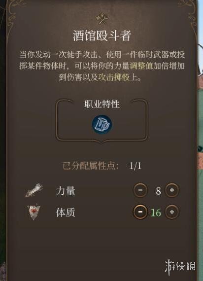Select the 酒馆殴斗者 feat title
The height and width of the screenshot is (281, 203).
tap(102, 36)
